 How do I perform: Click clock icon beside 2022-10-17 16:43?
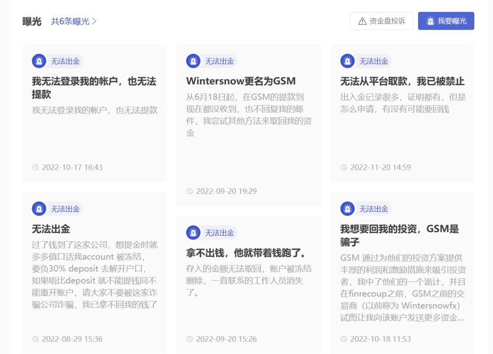[36, 167]
